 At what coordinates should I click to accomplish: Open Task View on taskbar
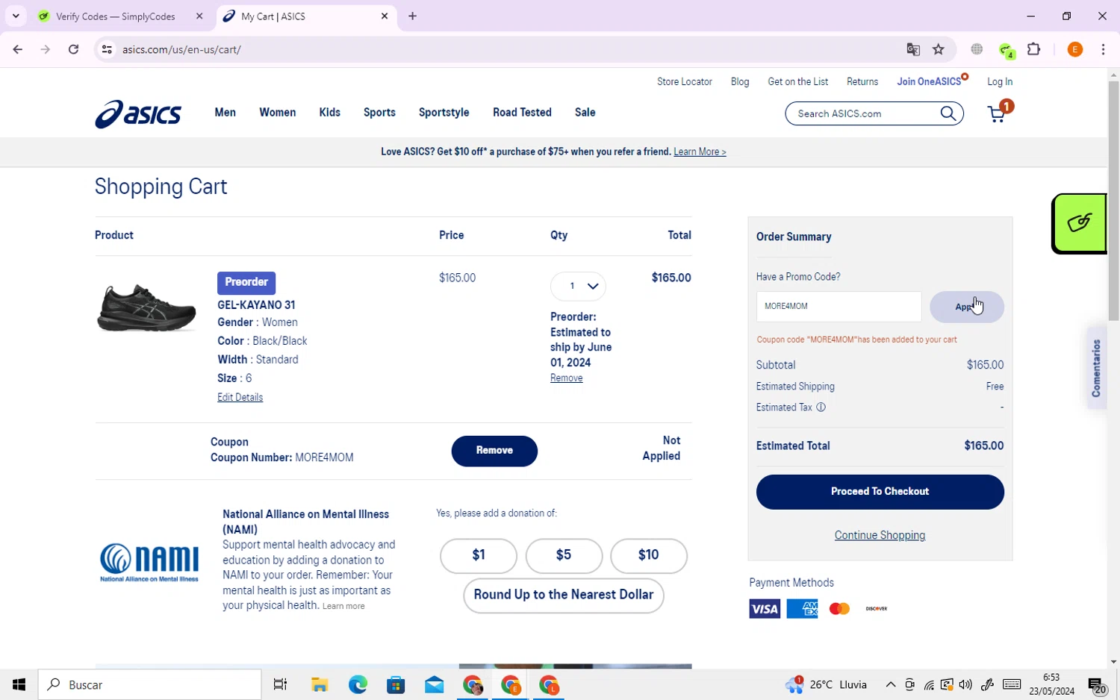(x=281, y=684)
